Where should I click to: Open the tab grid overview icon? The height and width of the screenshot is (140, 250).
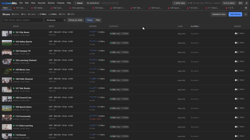tap(246, 8)
